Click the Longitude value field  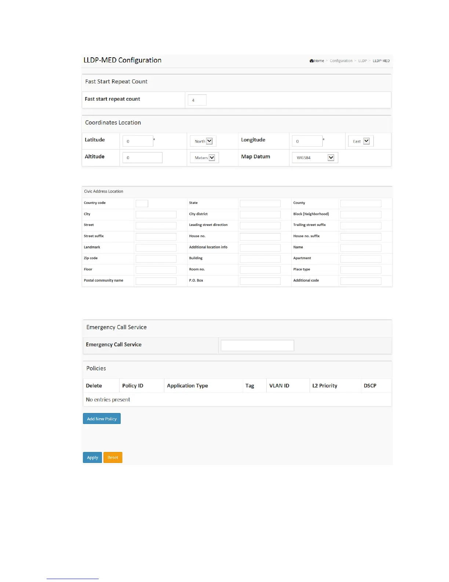tap(307, 141)
